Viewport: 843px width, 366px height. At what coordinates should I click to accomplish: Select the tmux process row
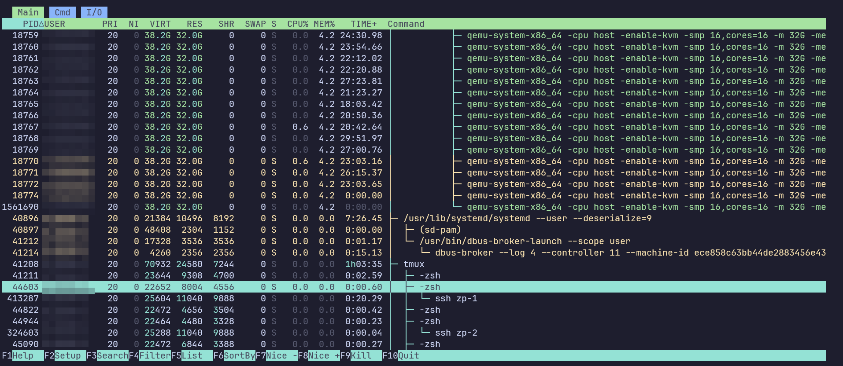(x=414, y=264)
